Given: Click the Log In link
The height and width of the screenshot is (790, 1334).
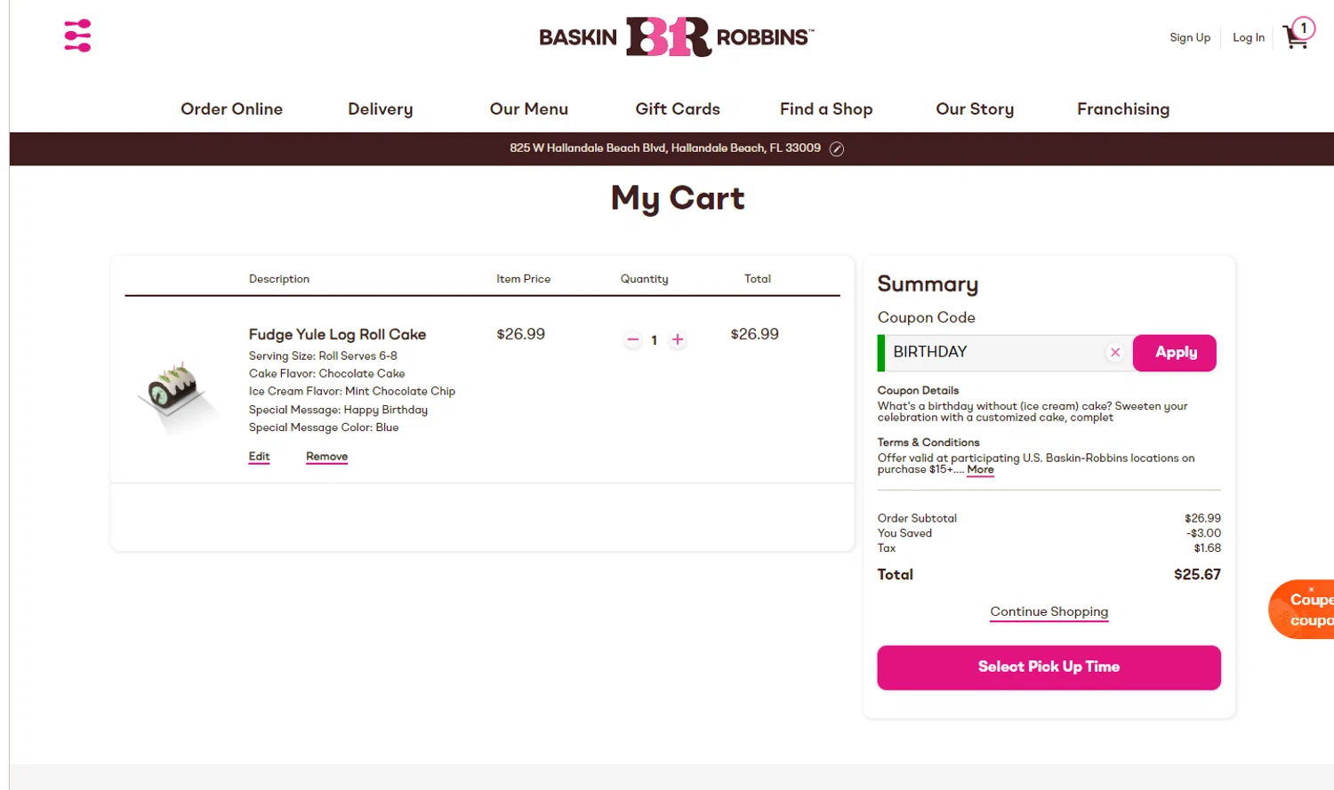Looking at the screenshot, I should click(1249, 37).
